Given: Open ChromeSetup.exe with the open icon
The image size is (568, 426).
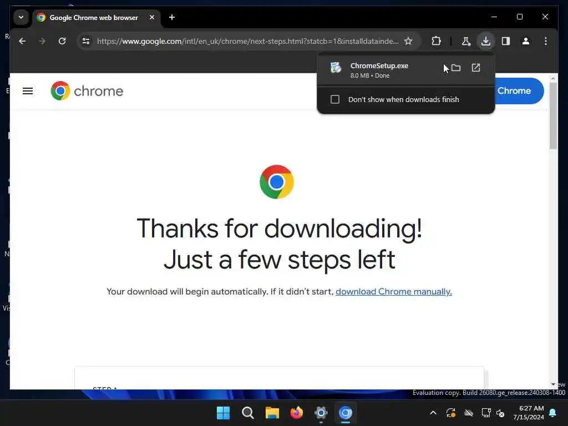Looking at the screenshot, I should [476, 68].
